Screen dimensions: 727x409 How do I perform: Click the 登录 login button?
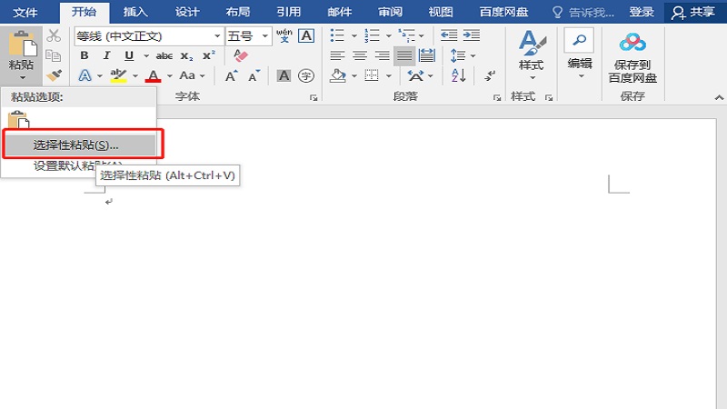coord(642,12)
